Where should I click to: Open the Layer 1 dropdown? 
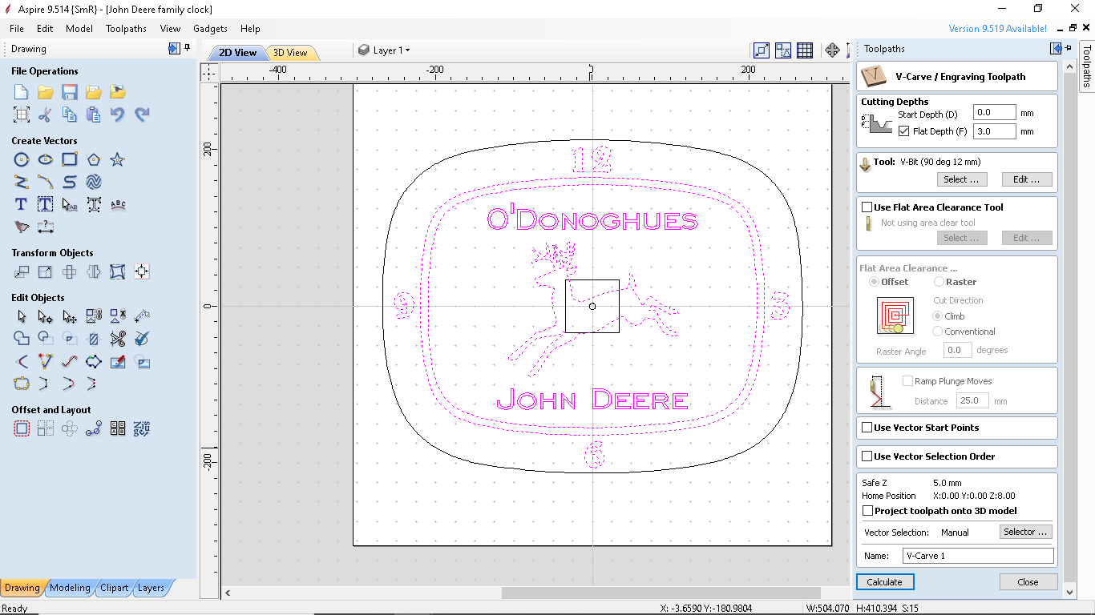(384, 50)
